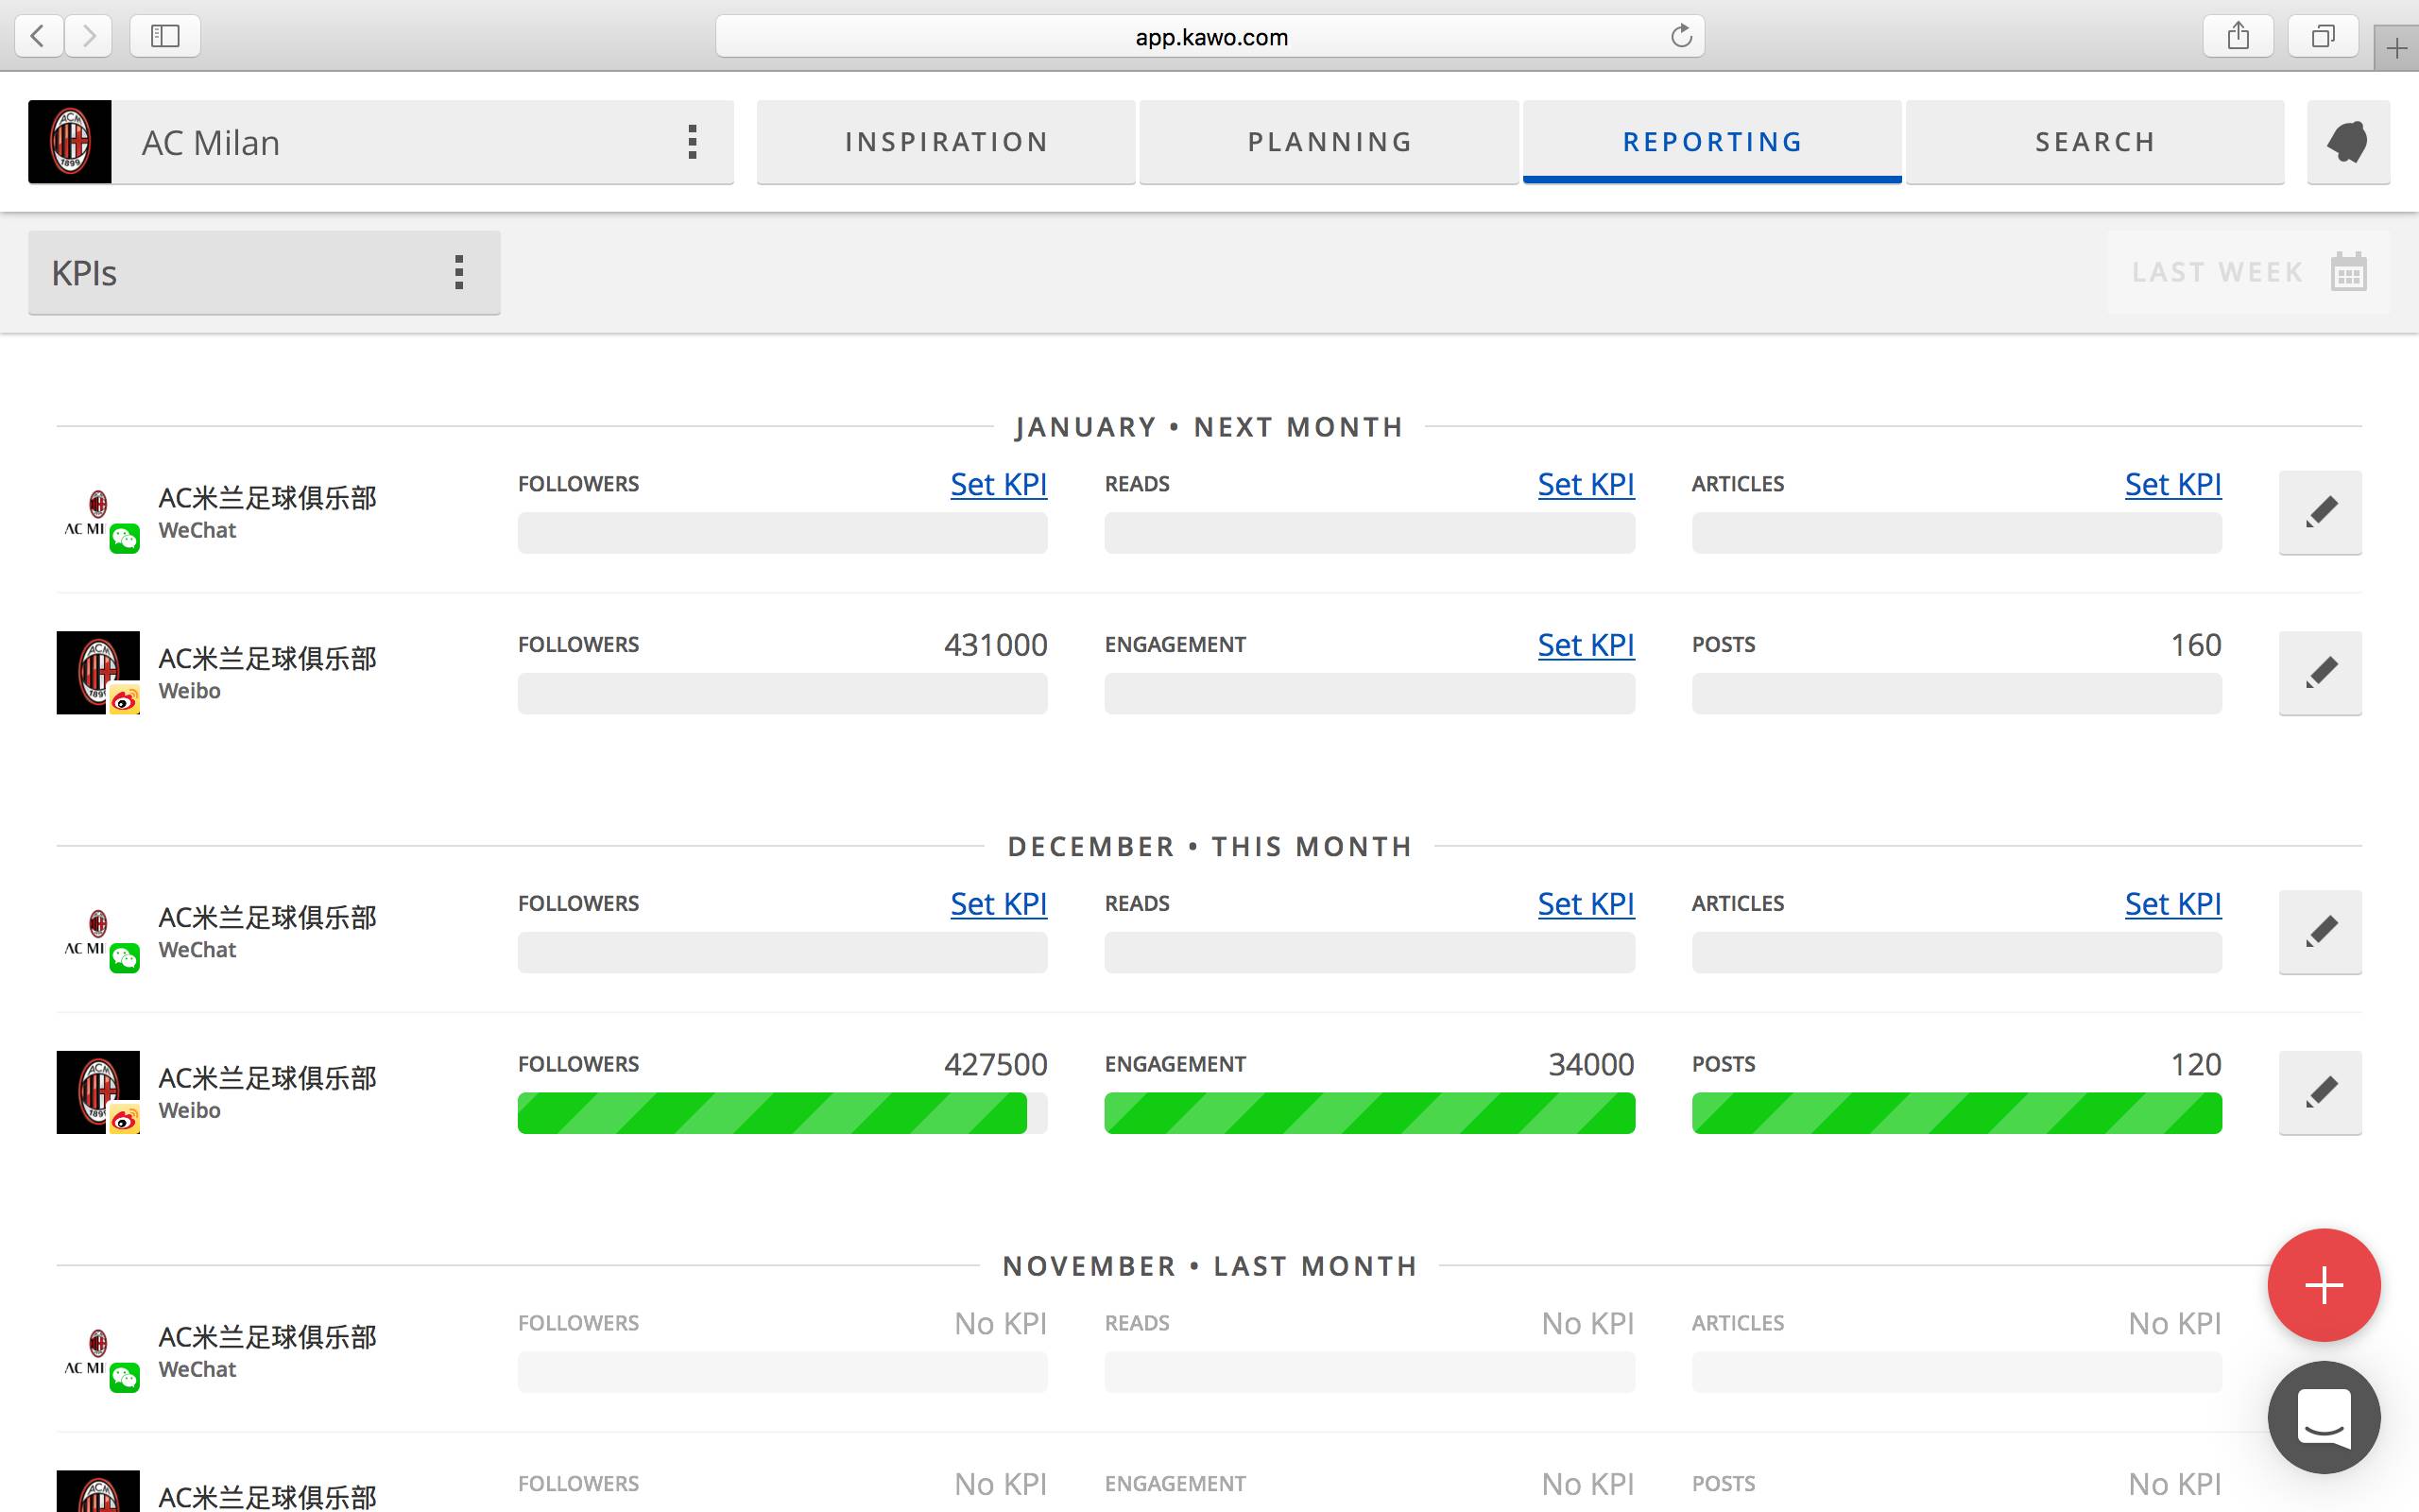Set KPI for January WeChat followers
The image size is (2419, 1512).
998,484
